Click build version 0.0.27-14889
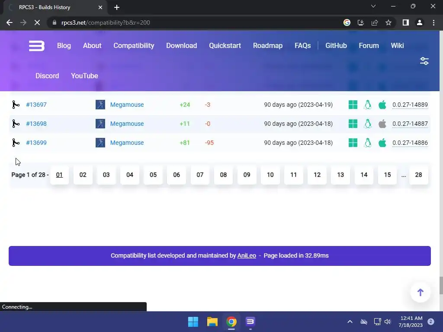 tap(410, 105)
